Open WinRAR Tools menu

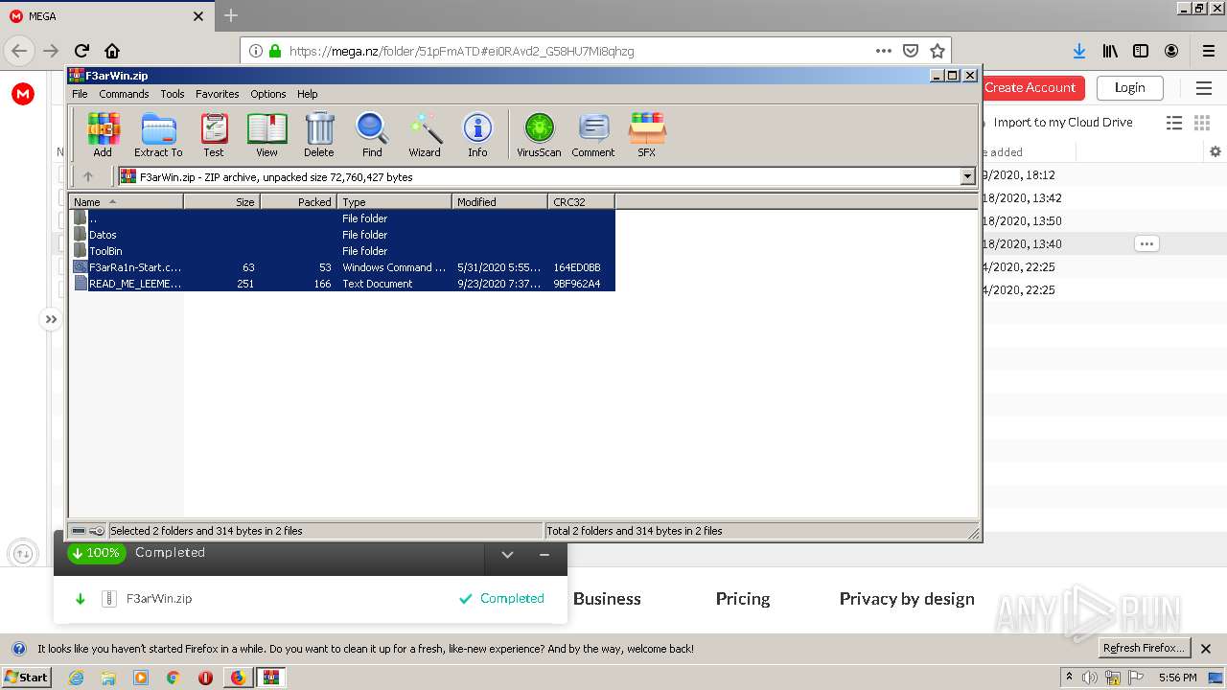173,94
